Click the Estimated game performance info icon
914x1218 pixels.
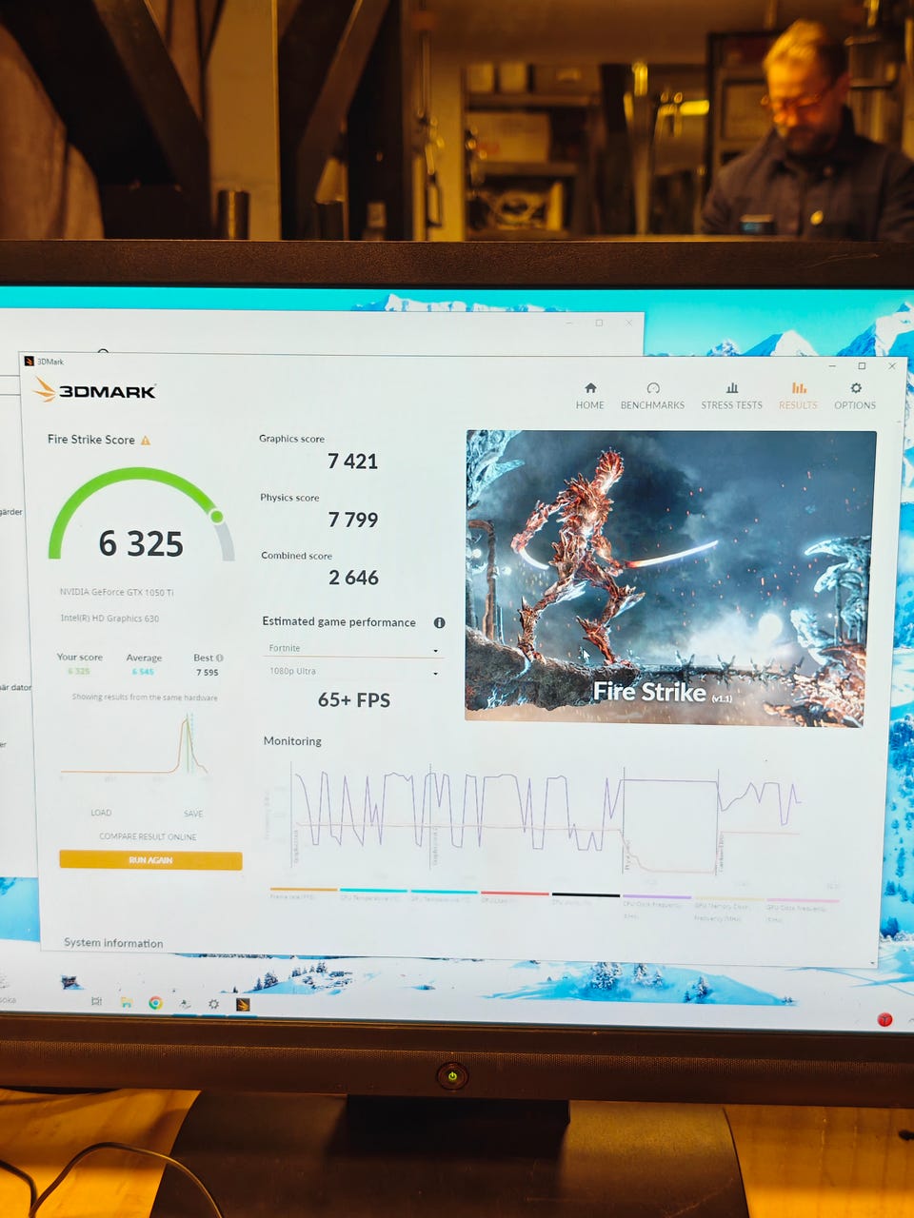439,623
